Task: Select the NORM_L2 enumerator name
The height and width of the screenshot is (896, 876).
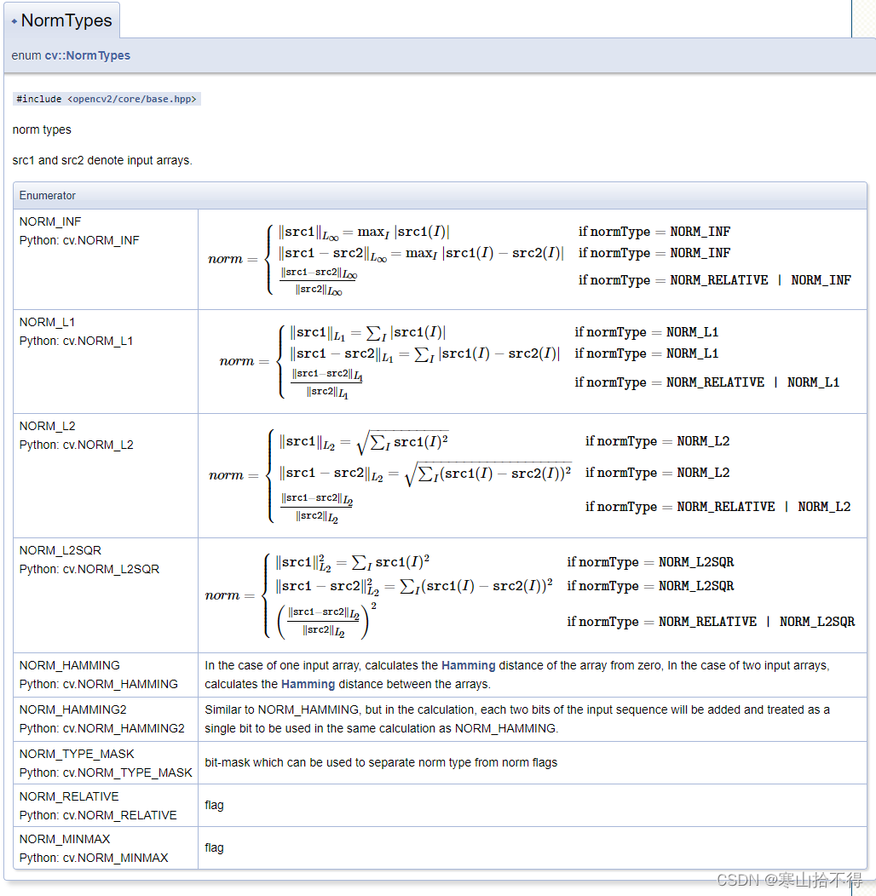Action: point(48,427)
